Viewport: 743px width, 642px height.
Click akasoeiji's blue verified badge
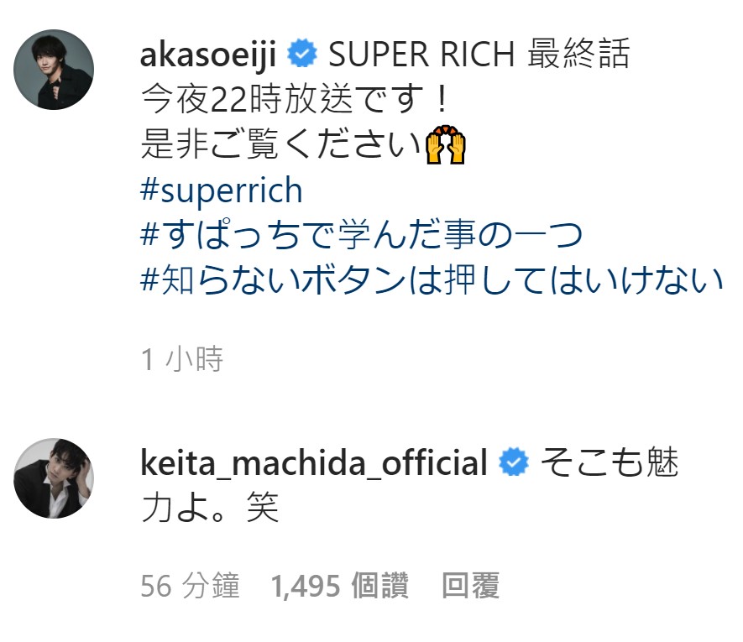point(302,54)
